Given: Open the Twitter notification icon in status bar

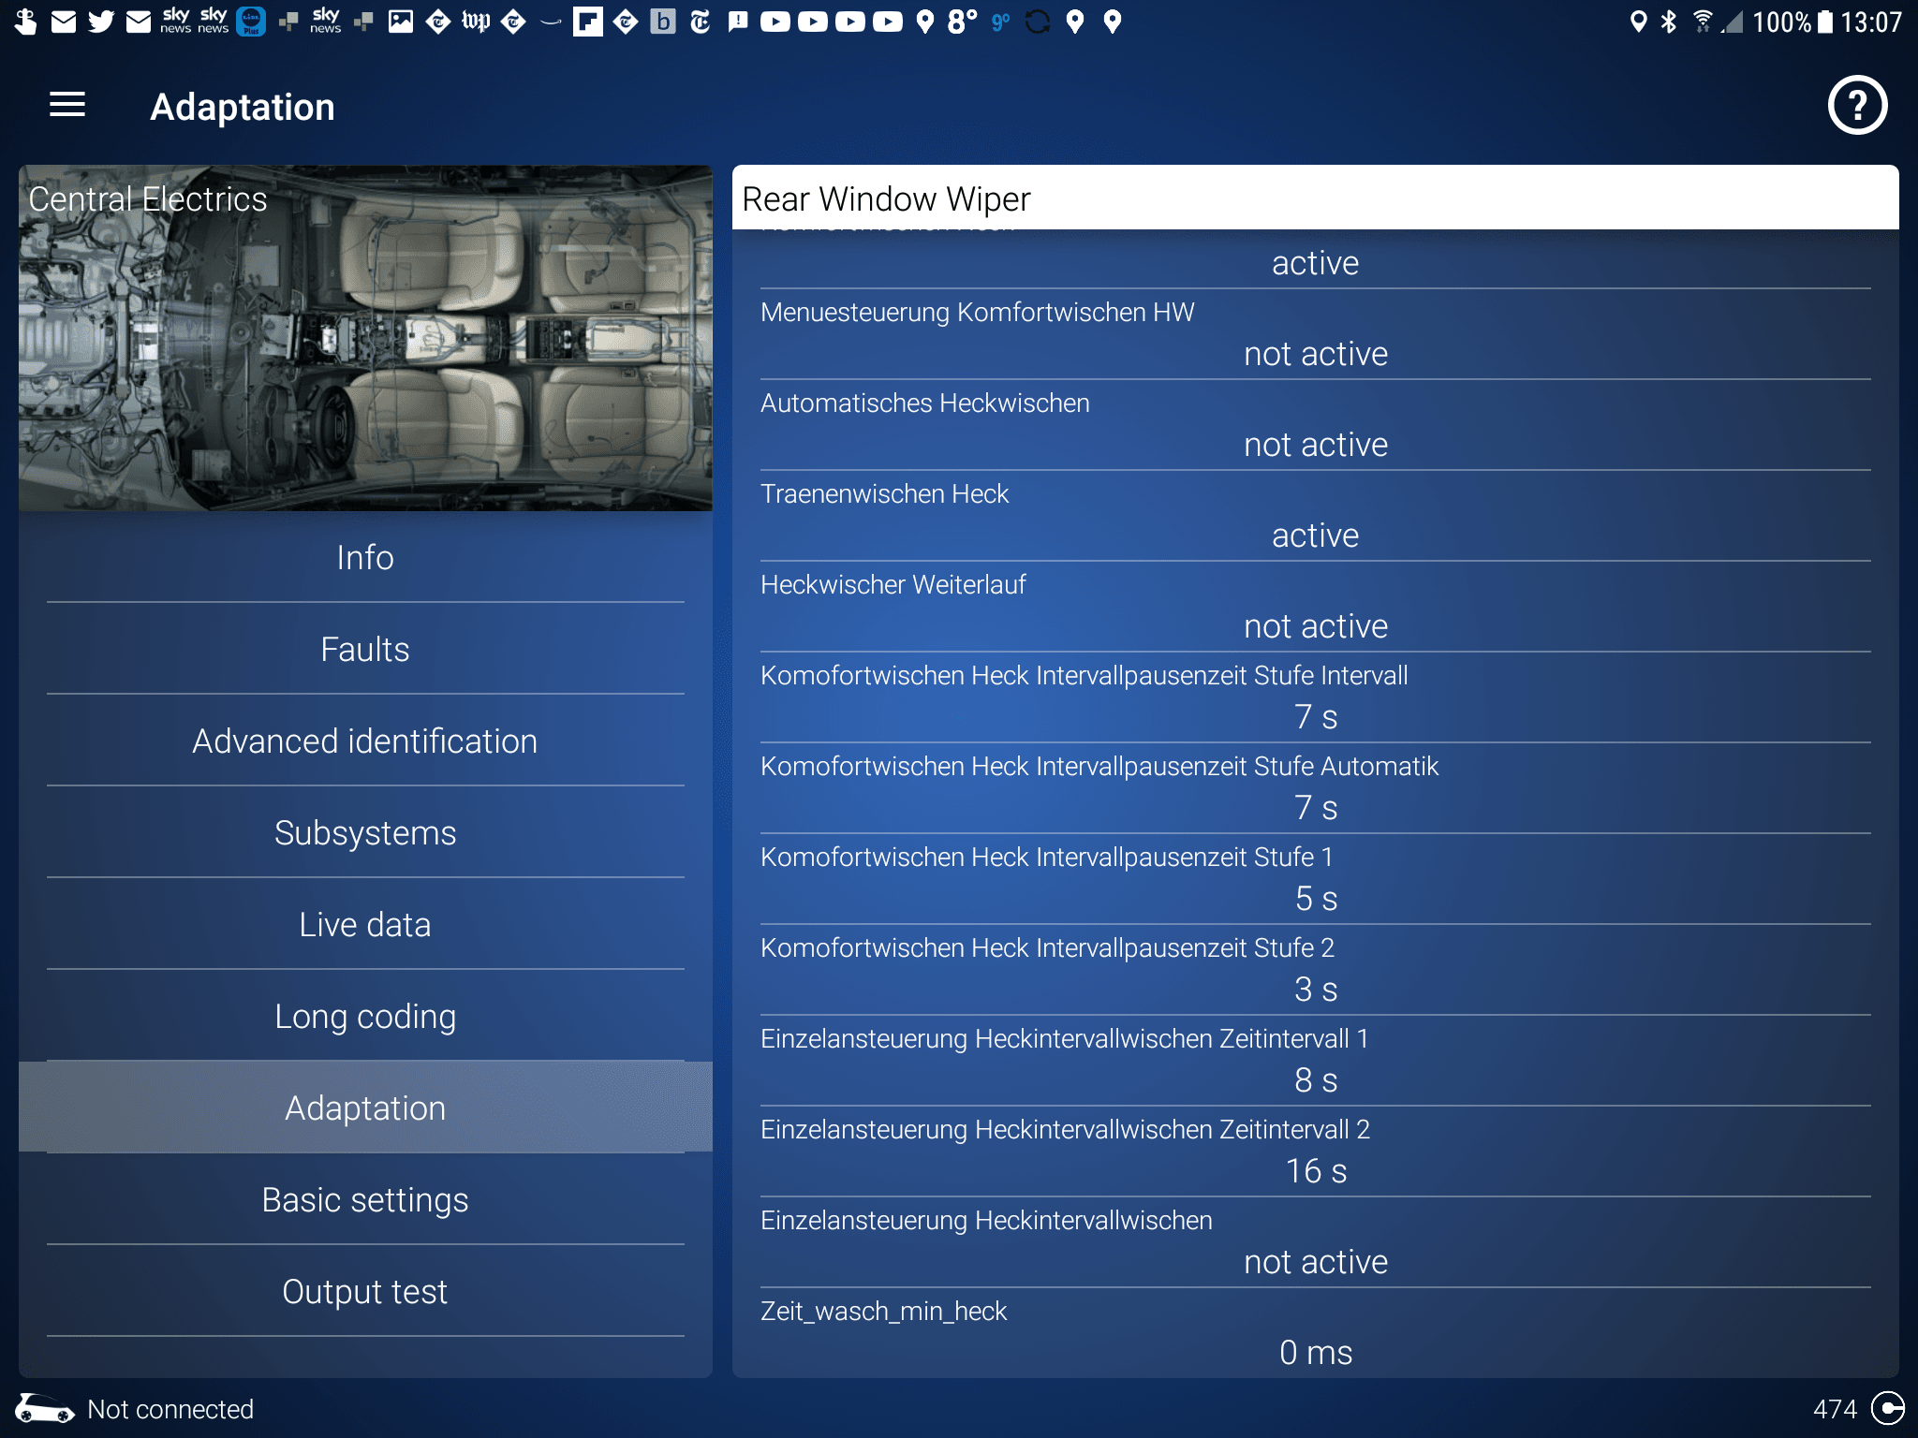Looking at the screenshot, I should (x=101, y=22).
